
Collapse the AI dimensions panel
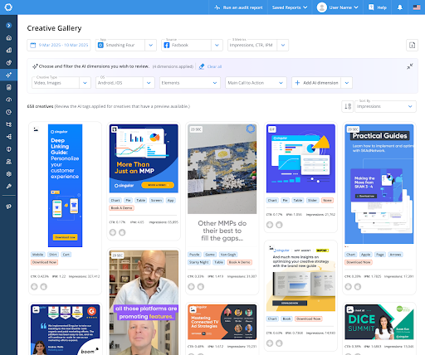[x=410, y=66]
